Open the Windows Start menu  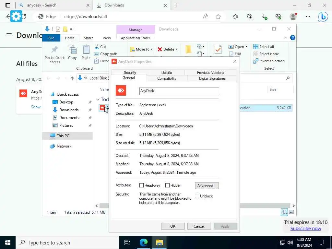(8, 243)
